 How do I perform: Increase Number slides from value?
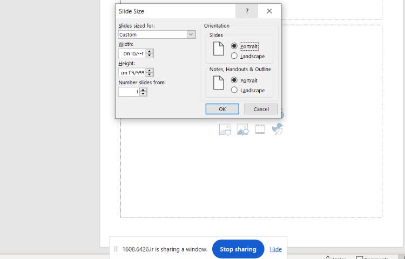point(143,90)
